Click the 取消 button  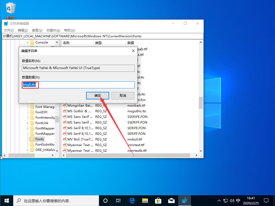(x=123, y=95)
